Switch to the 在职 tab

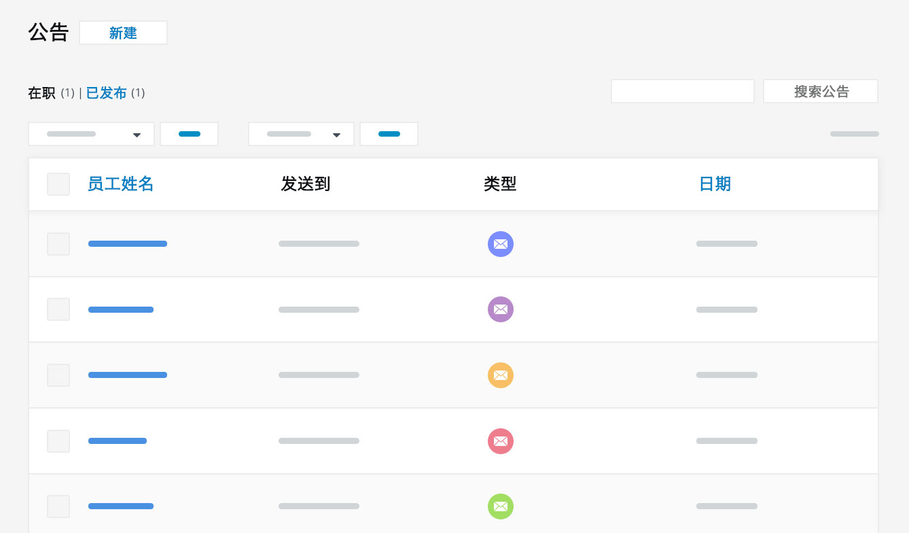(41, 93)
